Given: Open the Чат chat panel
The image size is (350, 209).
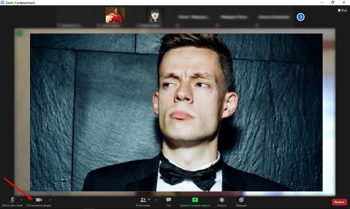Looking at the screenshot, I should pos(168,200).
